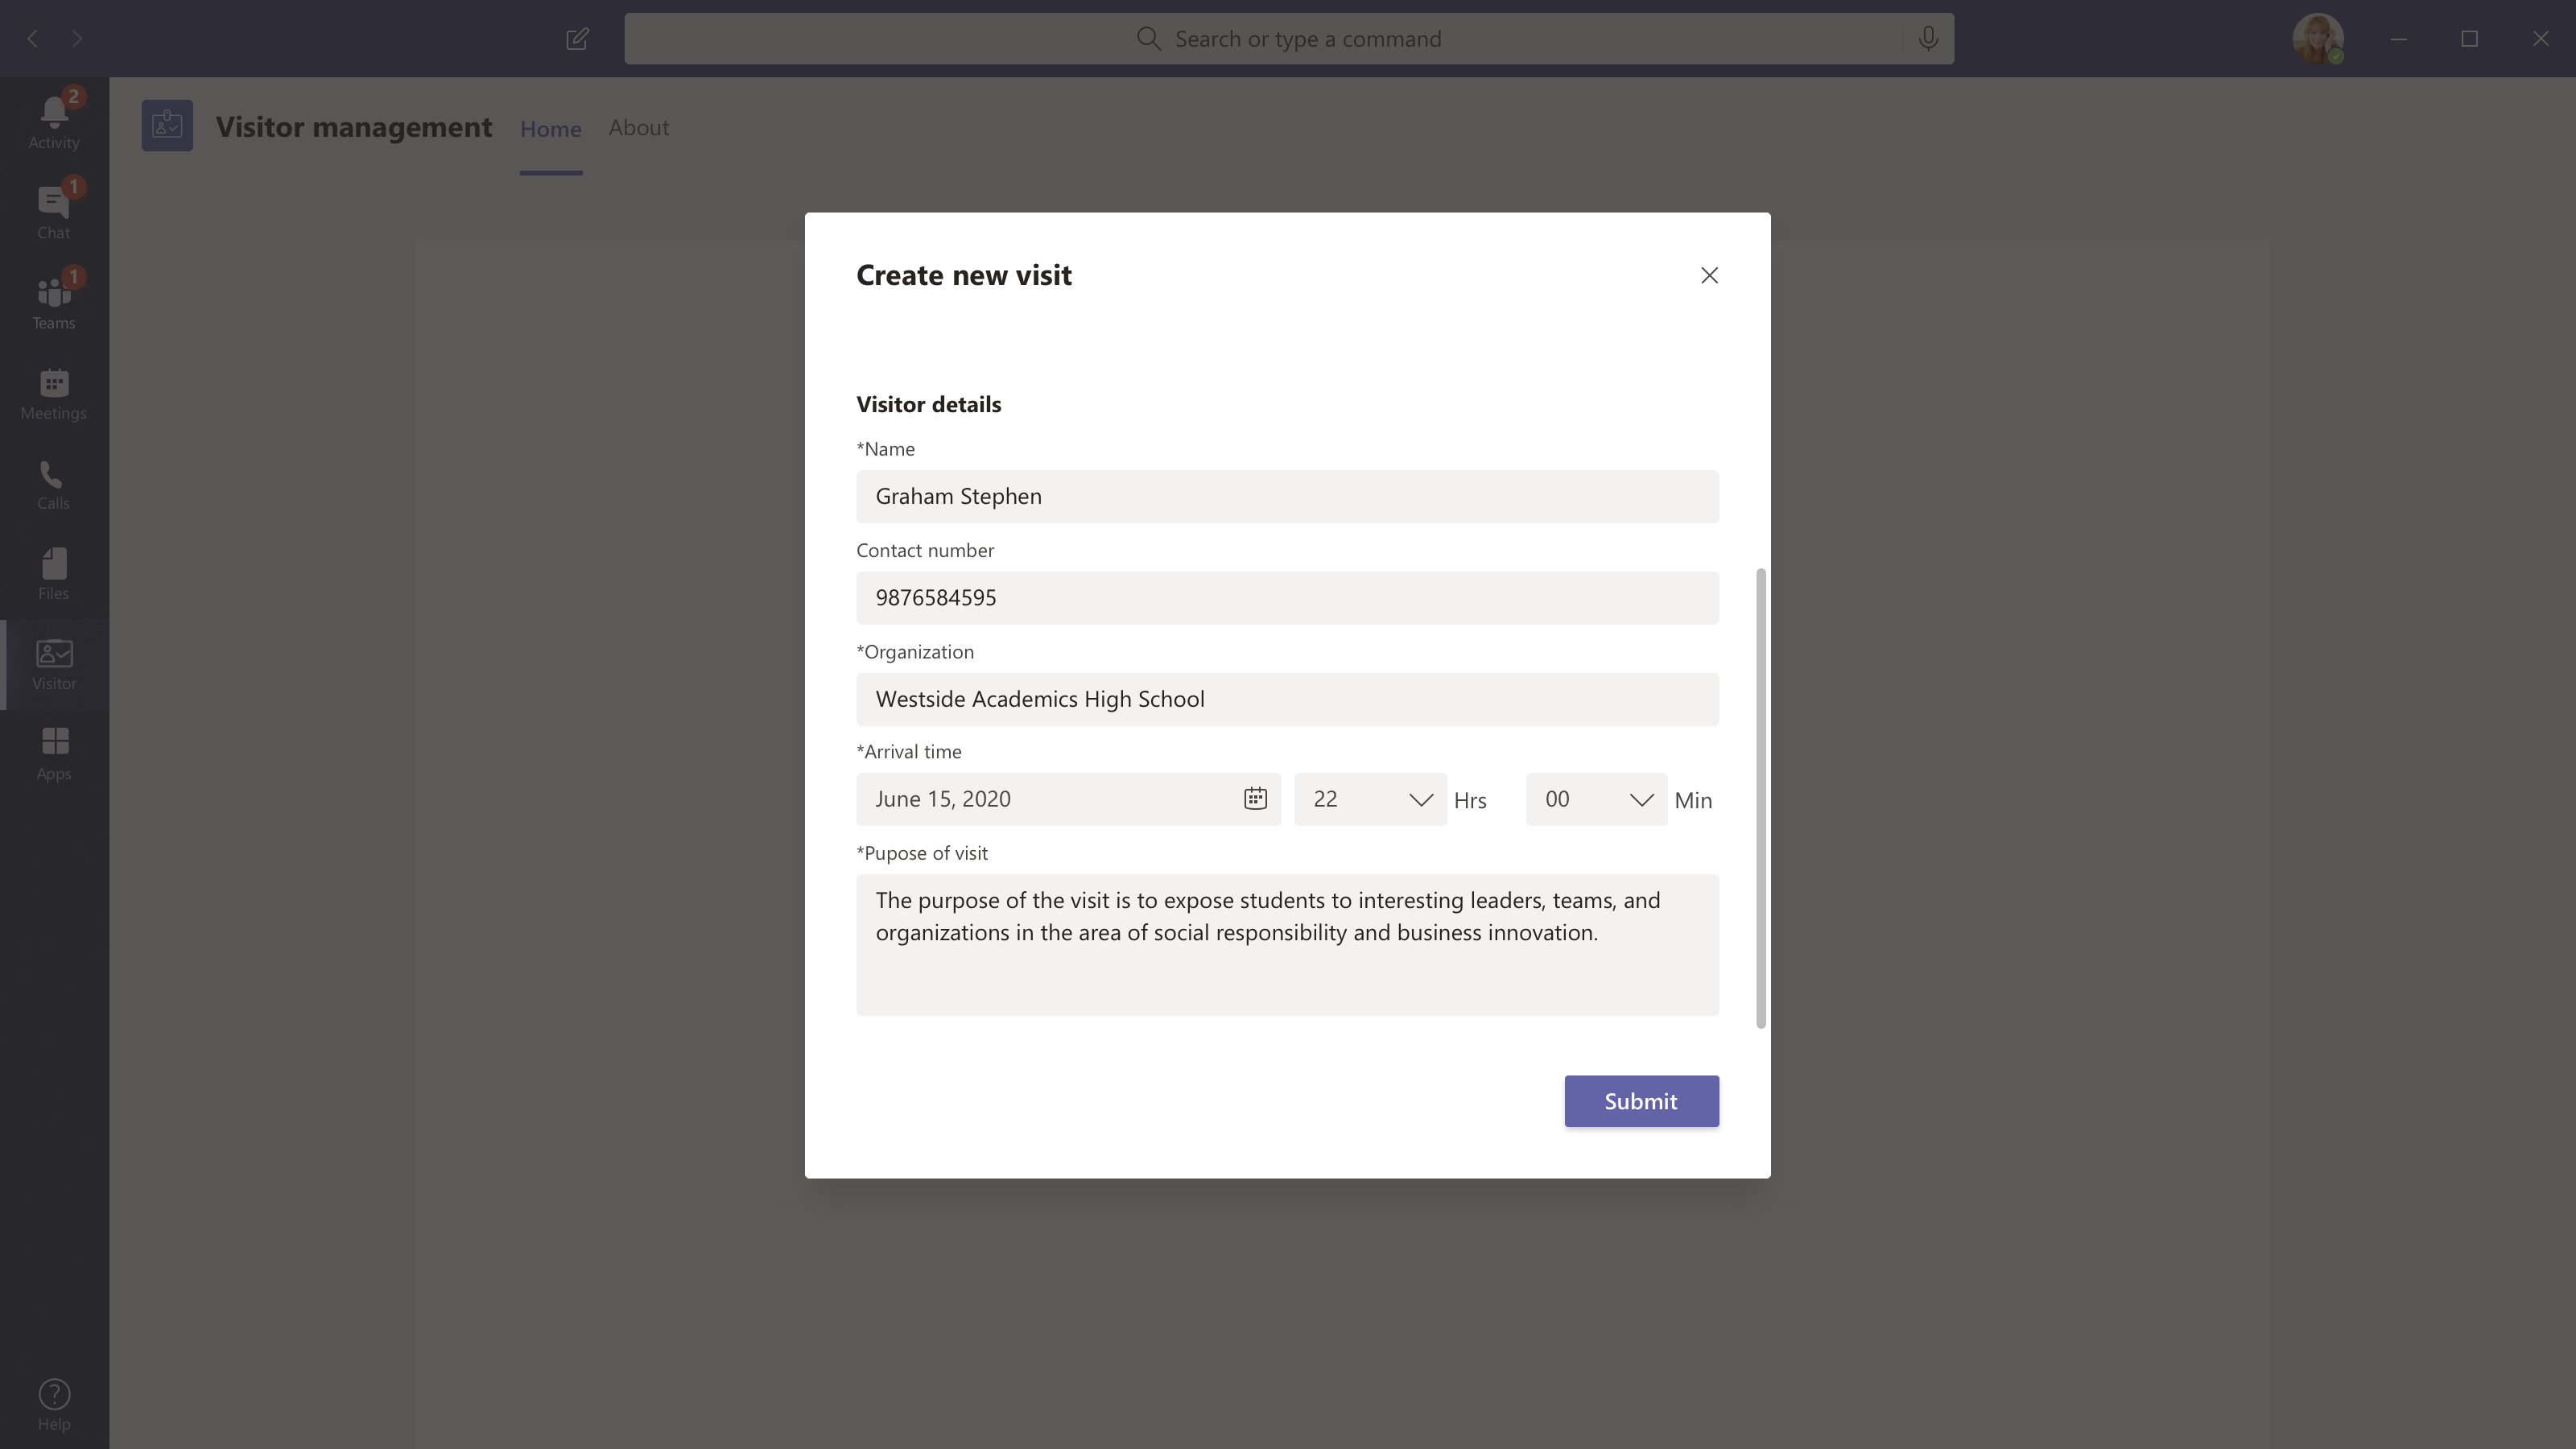Click microphone icon in search bar
The height and width of the screenshot is (1449, 2576).
(x=1928, y=39)
